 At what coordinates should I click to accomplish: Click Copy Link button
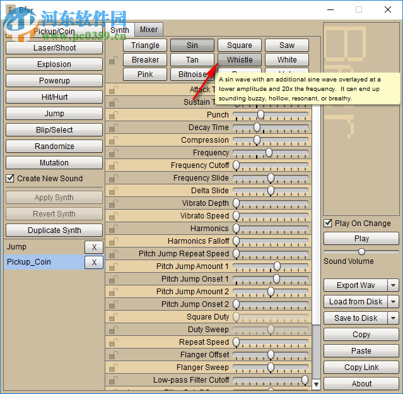(x=361, y=367)
